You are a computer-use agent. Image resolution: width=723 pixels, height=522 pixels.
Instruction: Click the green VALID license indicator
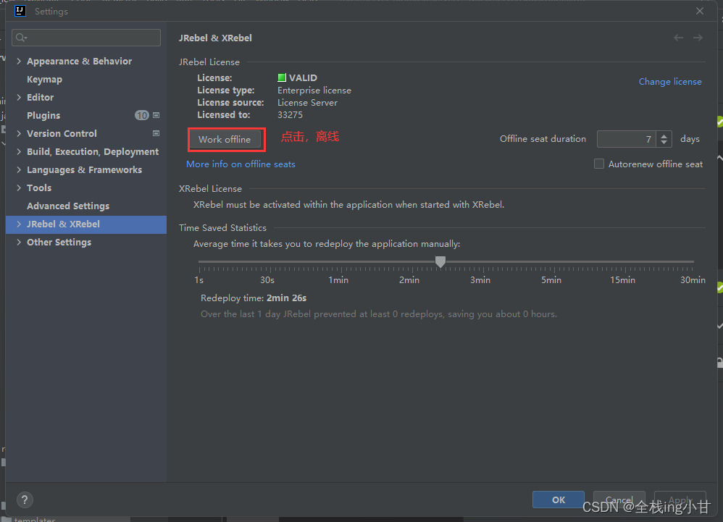pos(282,77)
